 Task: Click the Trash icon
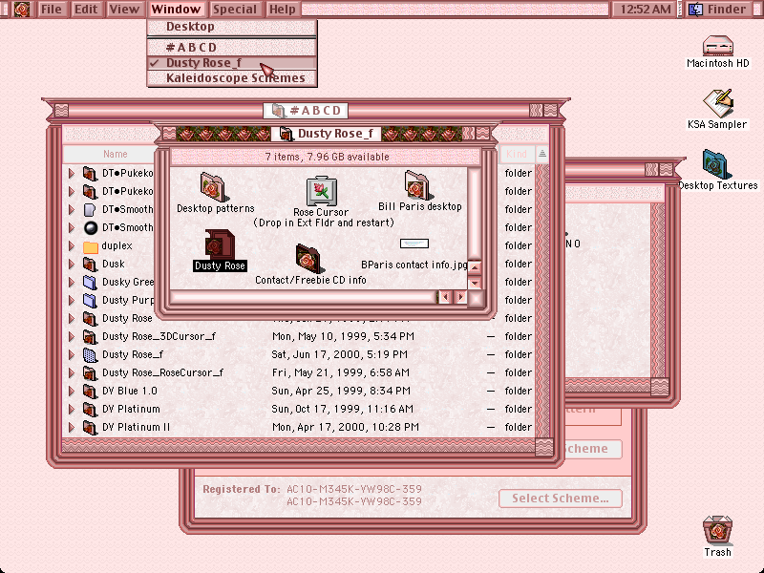pyautogui.click(x=718, y=530)
